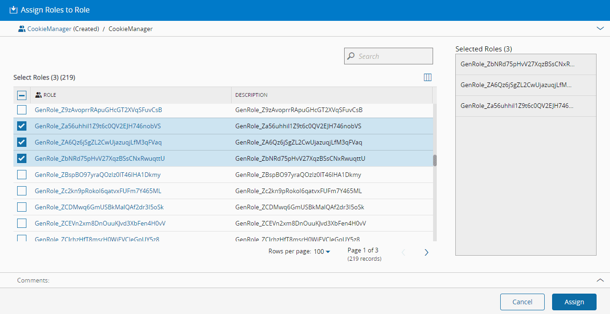Open Rows per page dropdown
This screenshot has height=314, width=610.
(x=322, y=251)
